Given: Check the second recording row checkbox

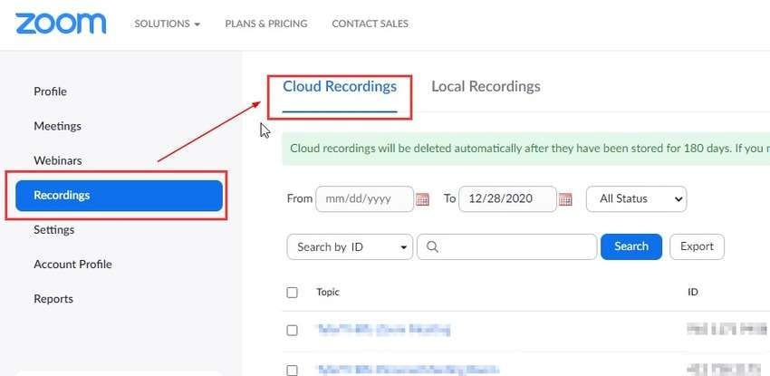Looking at the screenshot, I should pos(293,370).
